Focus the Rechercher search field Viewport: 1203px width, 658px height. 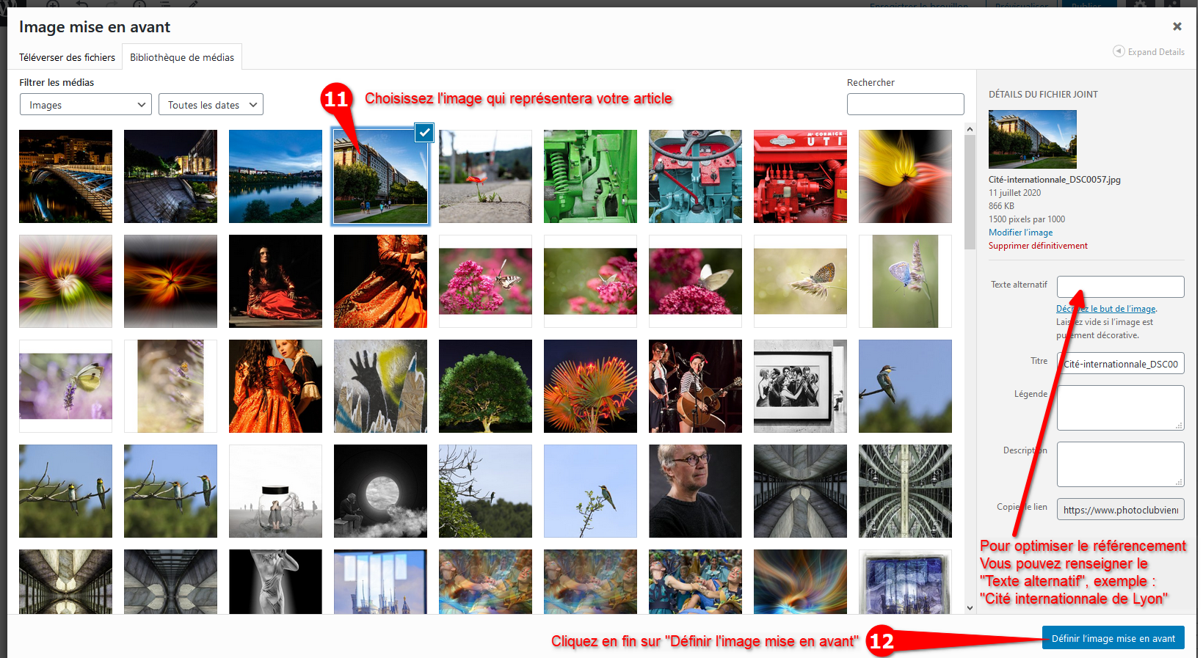tap(905, 104)
